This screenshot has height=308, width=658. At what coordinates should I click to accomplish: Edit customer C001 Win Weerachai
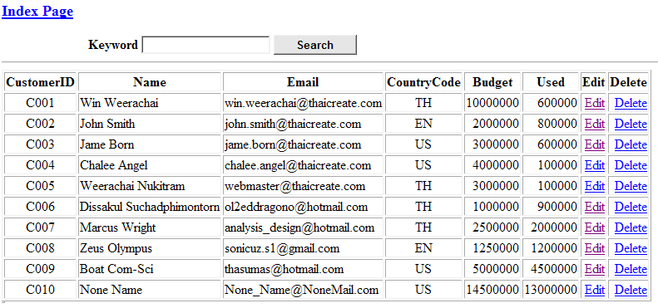coord(594,103)
